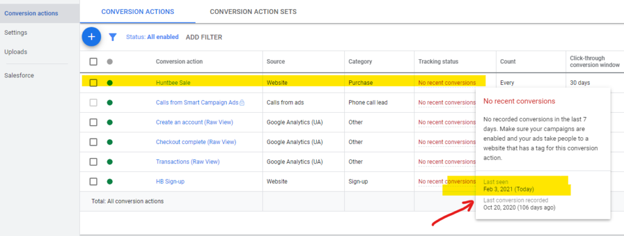Image resolution: width=624 pixels, height=236 pixels.
Task: Click ADD FILTER button
Action: 204,37
